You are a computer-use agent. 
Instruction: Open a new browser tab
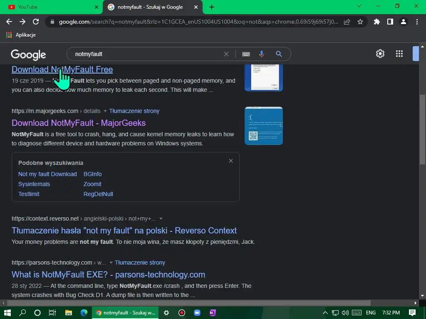point(212,7)
